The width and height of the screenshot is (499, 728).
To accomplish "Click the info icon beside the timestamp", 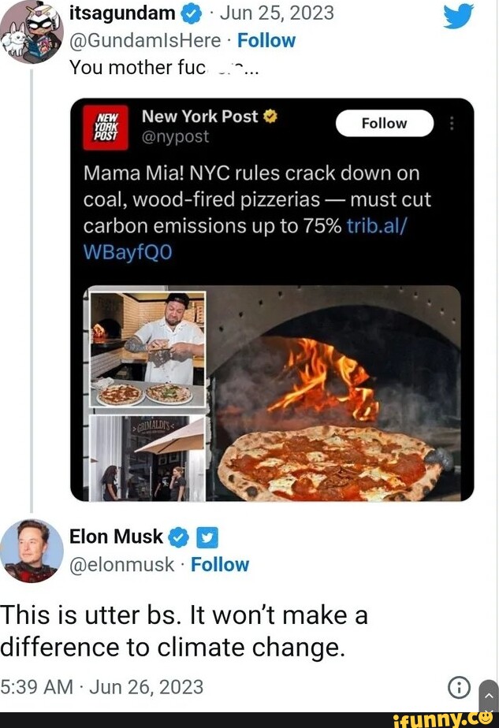I will point(459,687).
